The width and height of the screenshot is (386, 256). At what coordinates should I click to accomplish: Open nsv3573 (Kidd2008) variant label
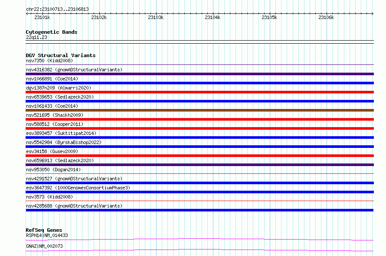click(49, 197)
